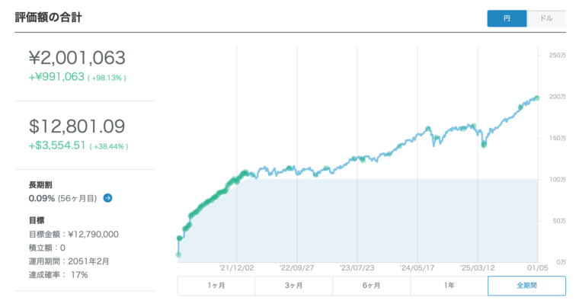Select the 全期間 period tab
Viewport: 579px width, 307px height.
click(x=526, y=286)
